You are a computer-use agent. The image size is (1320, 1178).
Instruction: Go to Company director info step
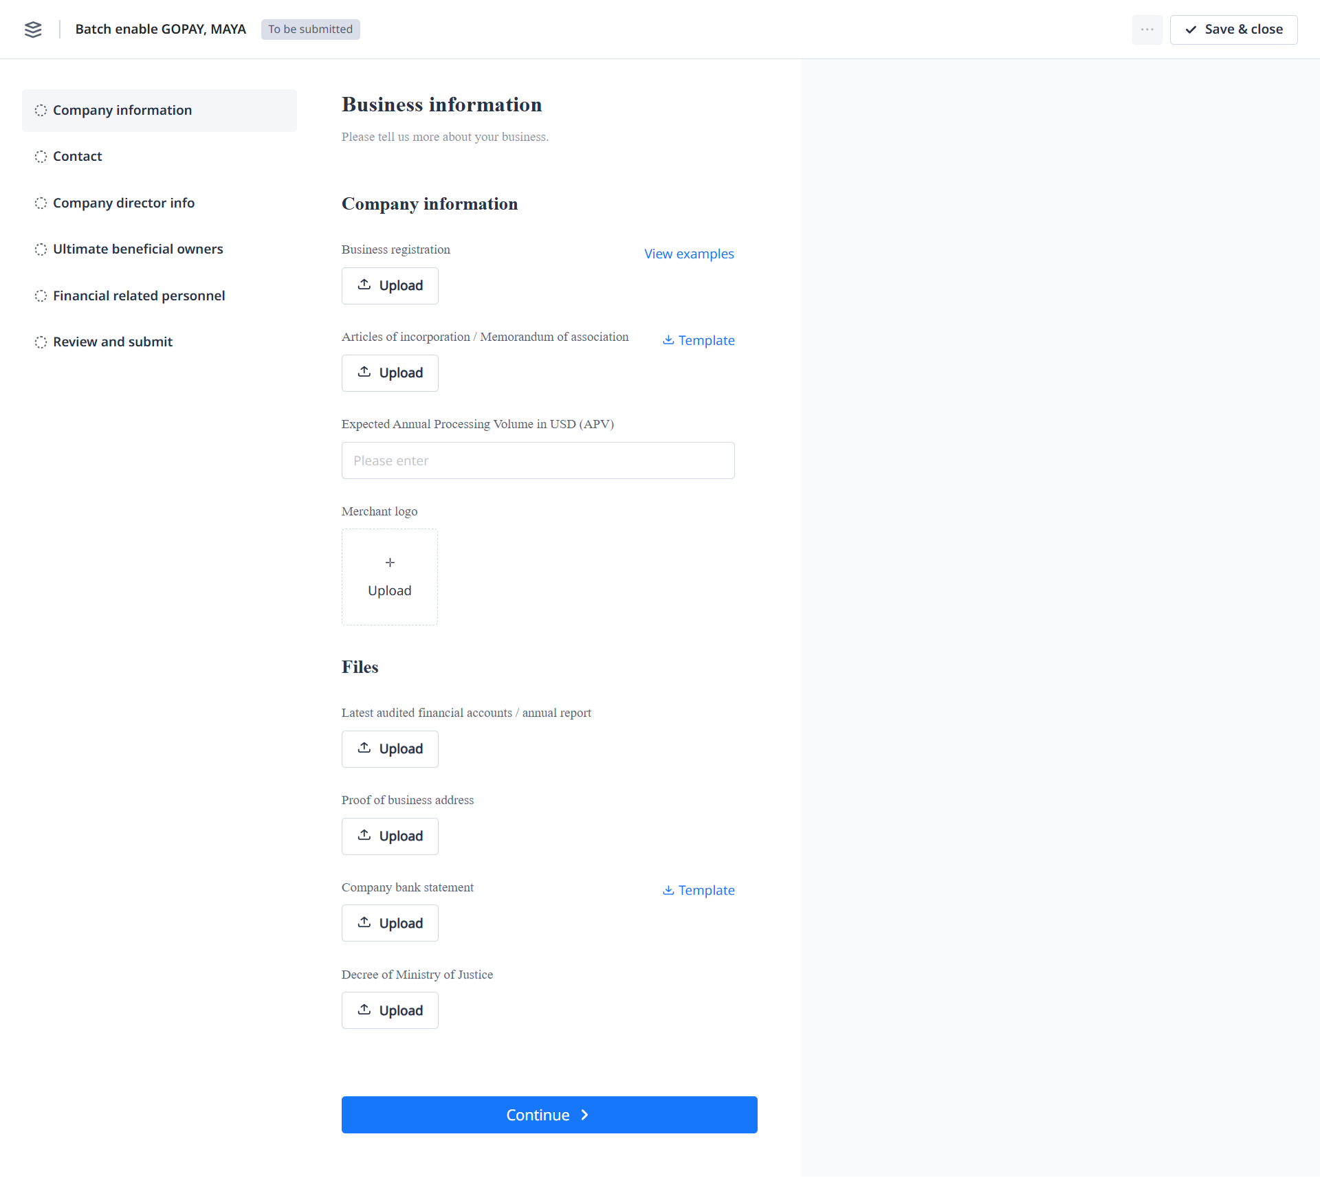coord(123,203)
